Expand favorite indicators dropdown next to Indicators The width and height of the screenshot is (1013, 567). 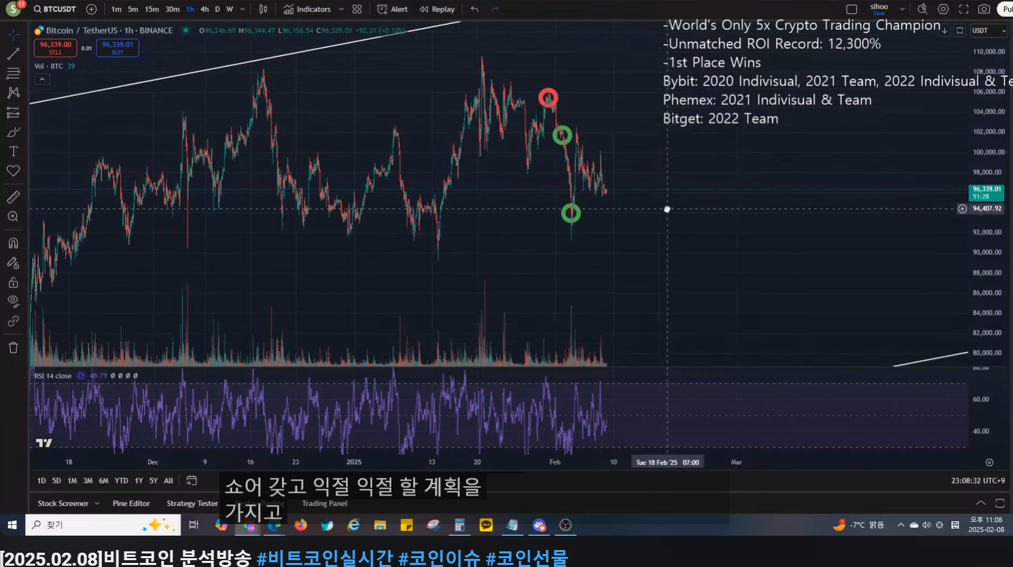341,10
